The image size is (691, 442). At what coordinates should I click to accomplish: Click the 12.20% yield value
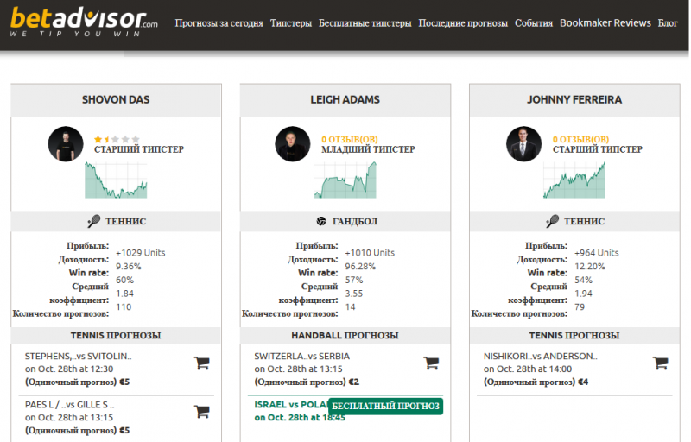(x=590, y=267)
